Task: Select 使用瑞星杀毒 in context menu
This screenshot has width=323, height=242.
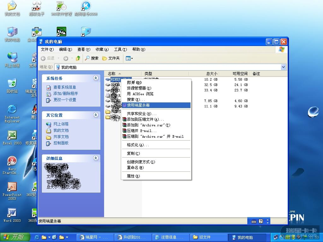Action: click(x=138, y=105)
